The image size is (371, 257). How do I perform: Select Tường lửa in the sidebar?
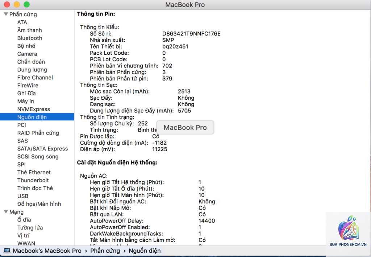30,228
